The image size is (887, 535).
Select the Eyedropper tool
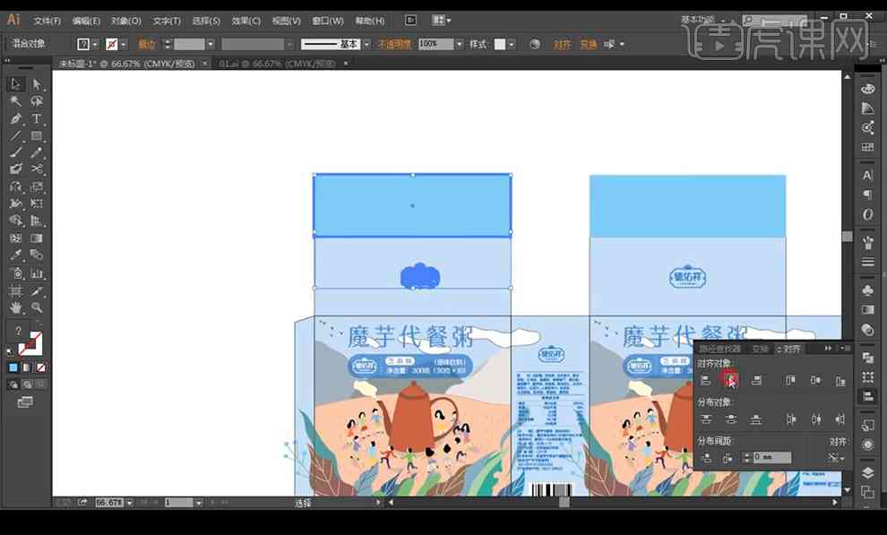(15, 255)
